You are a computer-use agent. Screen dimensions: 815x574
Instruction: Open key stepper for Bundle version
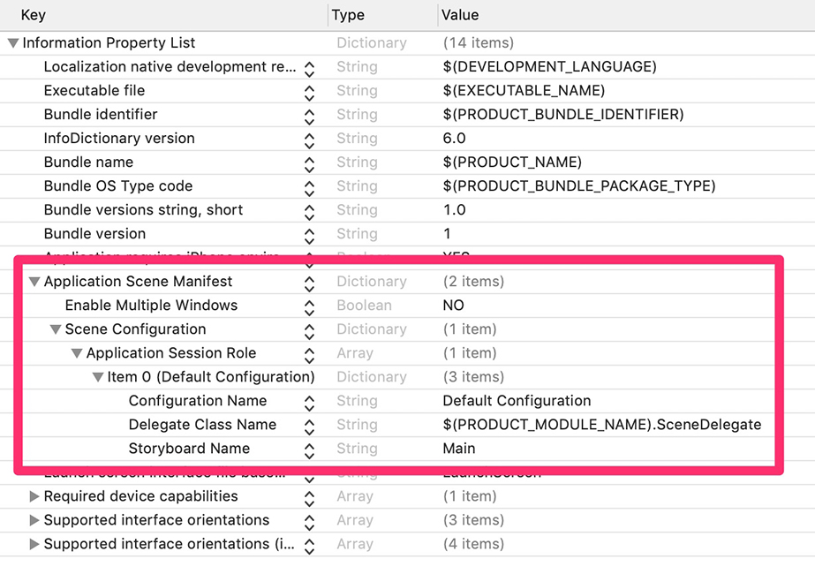pyautogui.click(x=309, y=237)
